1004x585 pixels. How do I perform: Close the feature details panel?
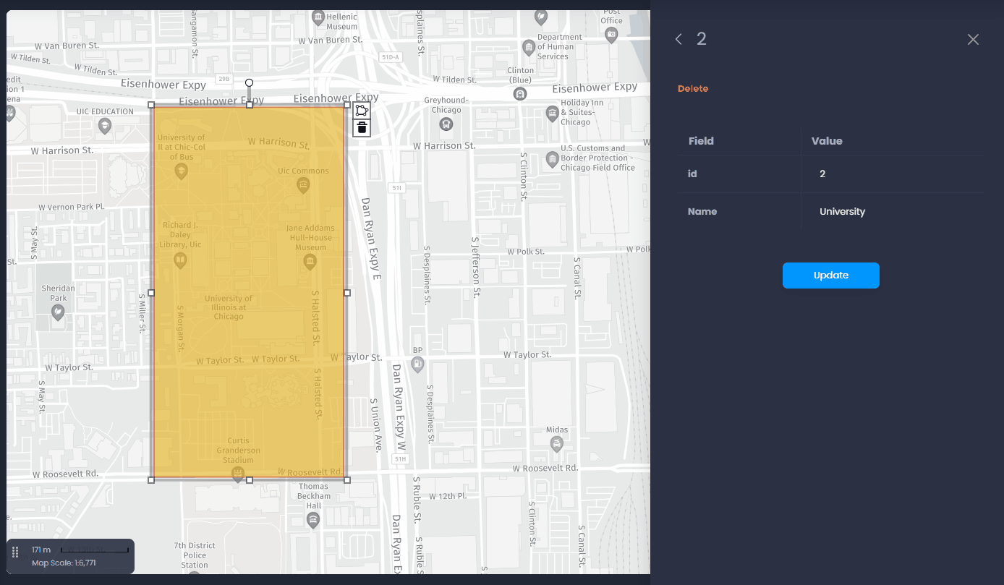tap(973, 39)
